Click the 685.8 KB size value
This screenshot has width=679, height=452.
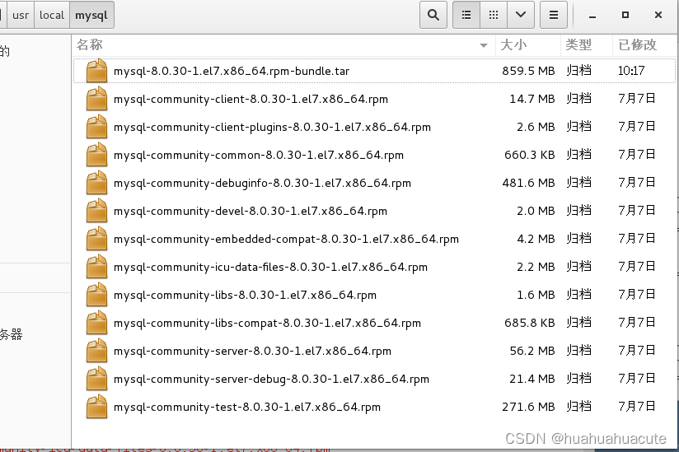(530, 323)
